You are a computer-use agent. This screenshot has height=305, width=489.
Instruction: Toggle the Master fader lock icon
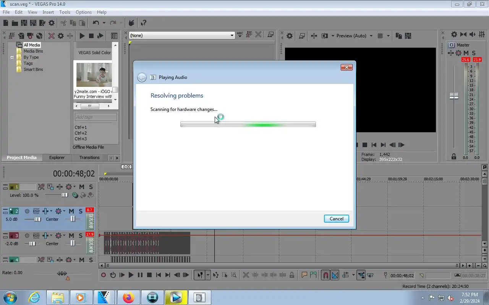click(454, 156)
